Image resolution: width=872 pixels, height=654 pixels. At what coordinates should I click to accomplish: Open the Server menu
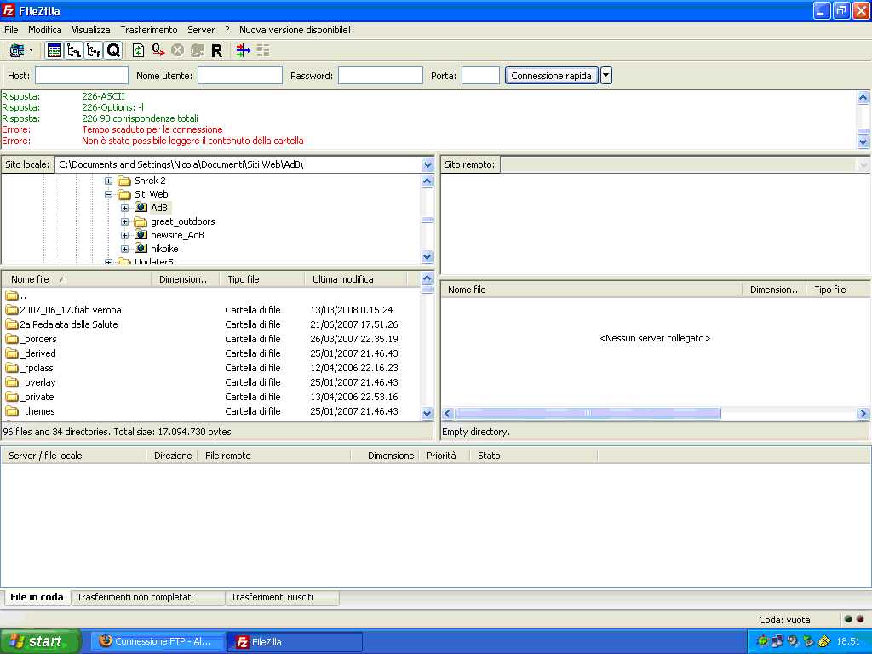tap(201, 30)
